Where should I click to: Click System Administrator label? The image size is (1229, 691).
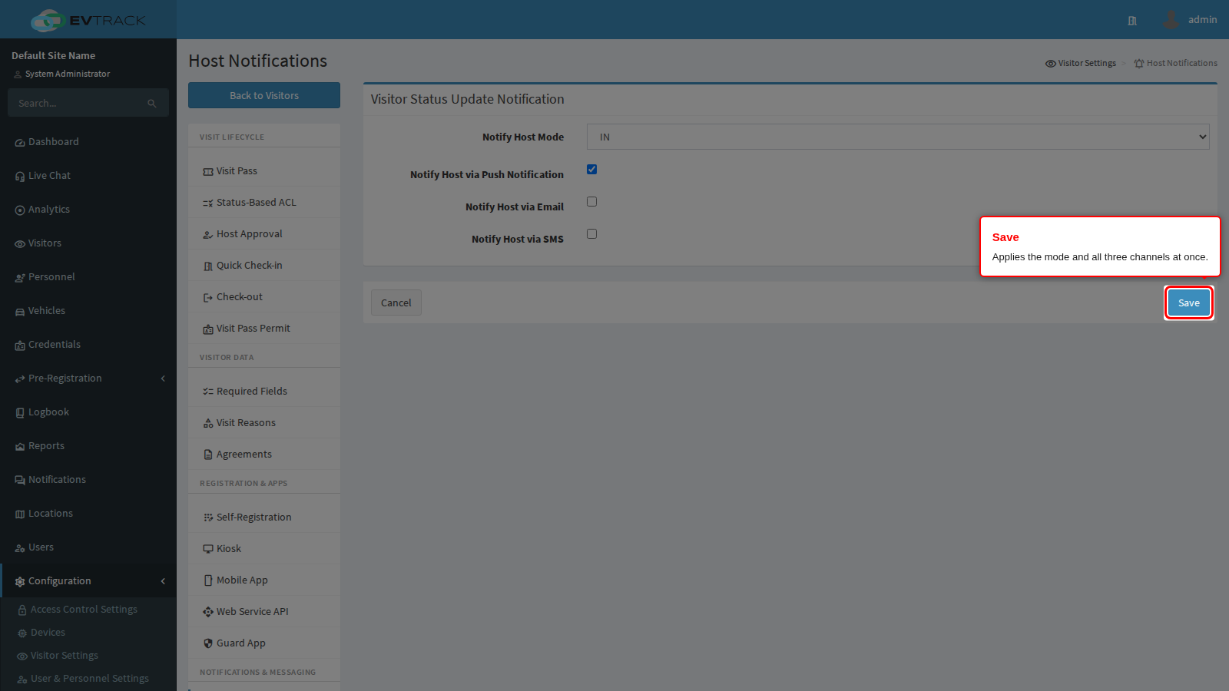coord(68,74)
